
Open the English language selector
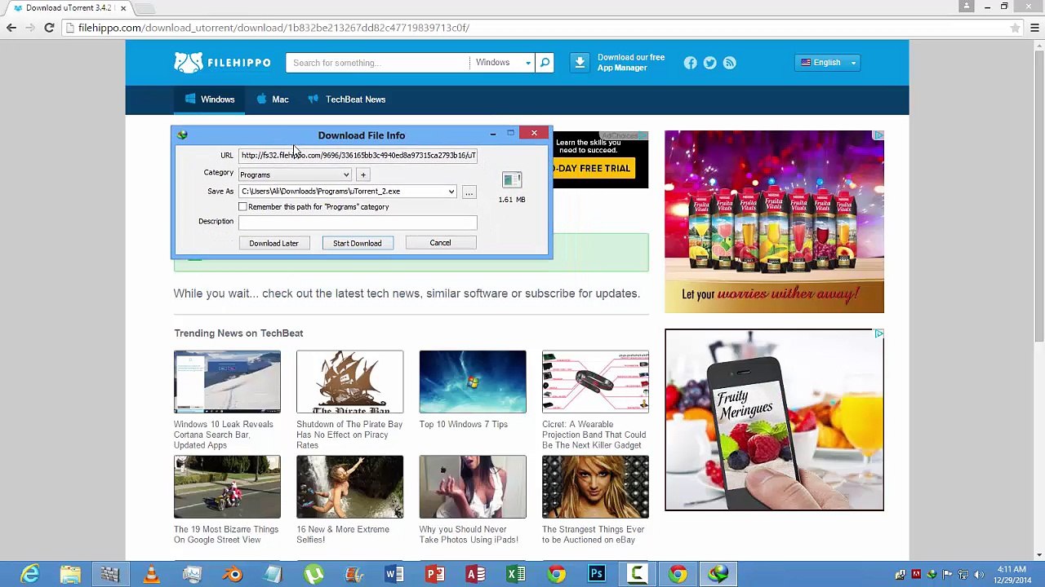(x=828, y=63)
